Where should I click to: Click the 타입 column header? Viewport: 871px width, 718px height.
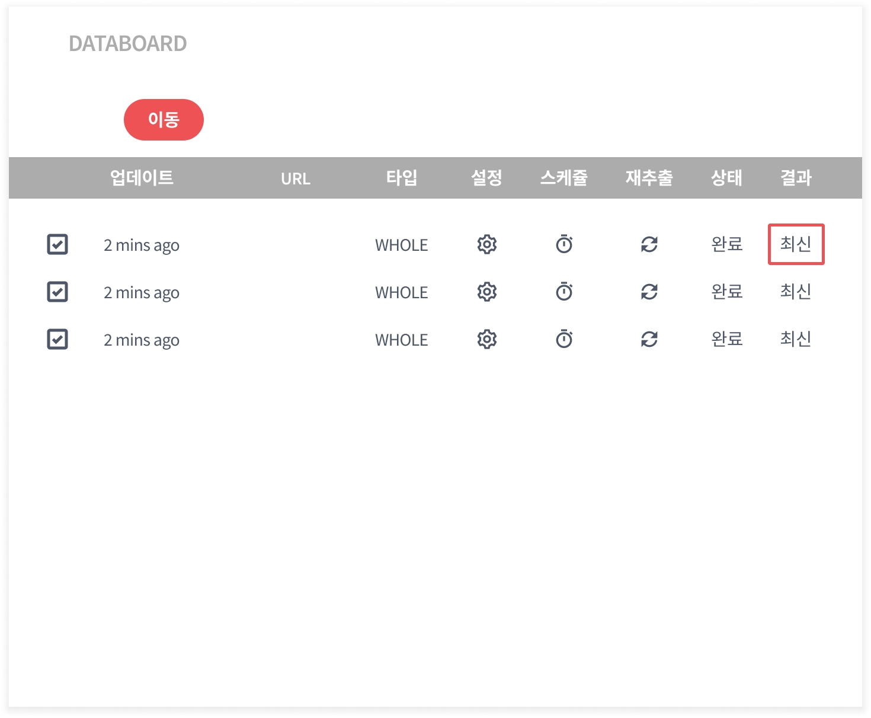(402, 178)
